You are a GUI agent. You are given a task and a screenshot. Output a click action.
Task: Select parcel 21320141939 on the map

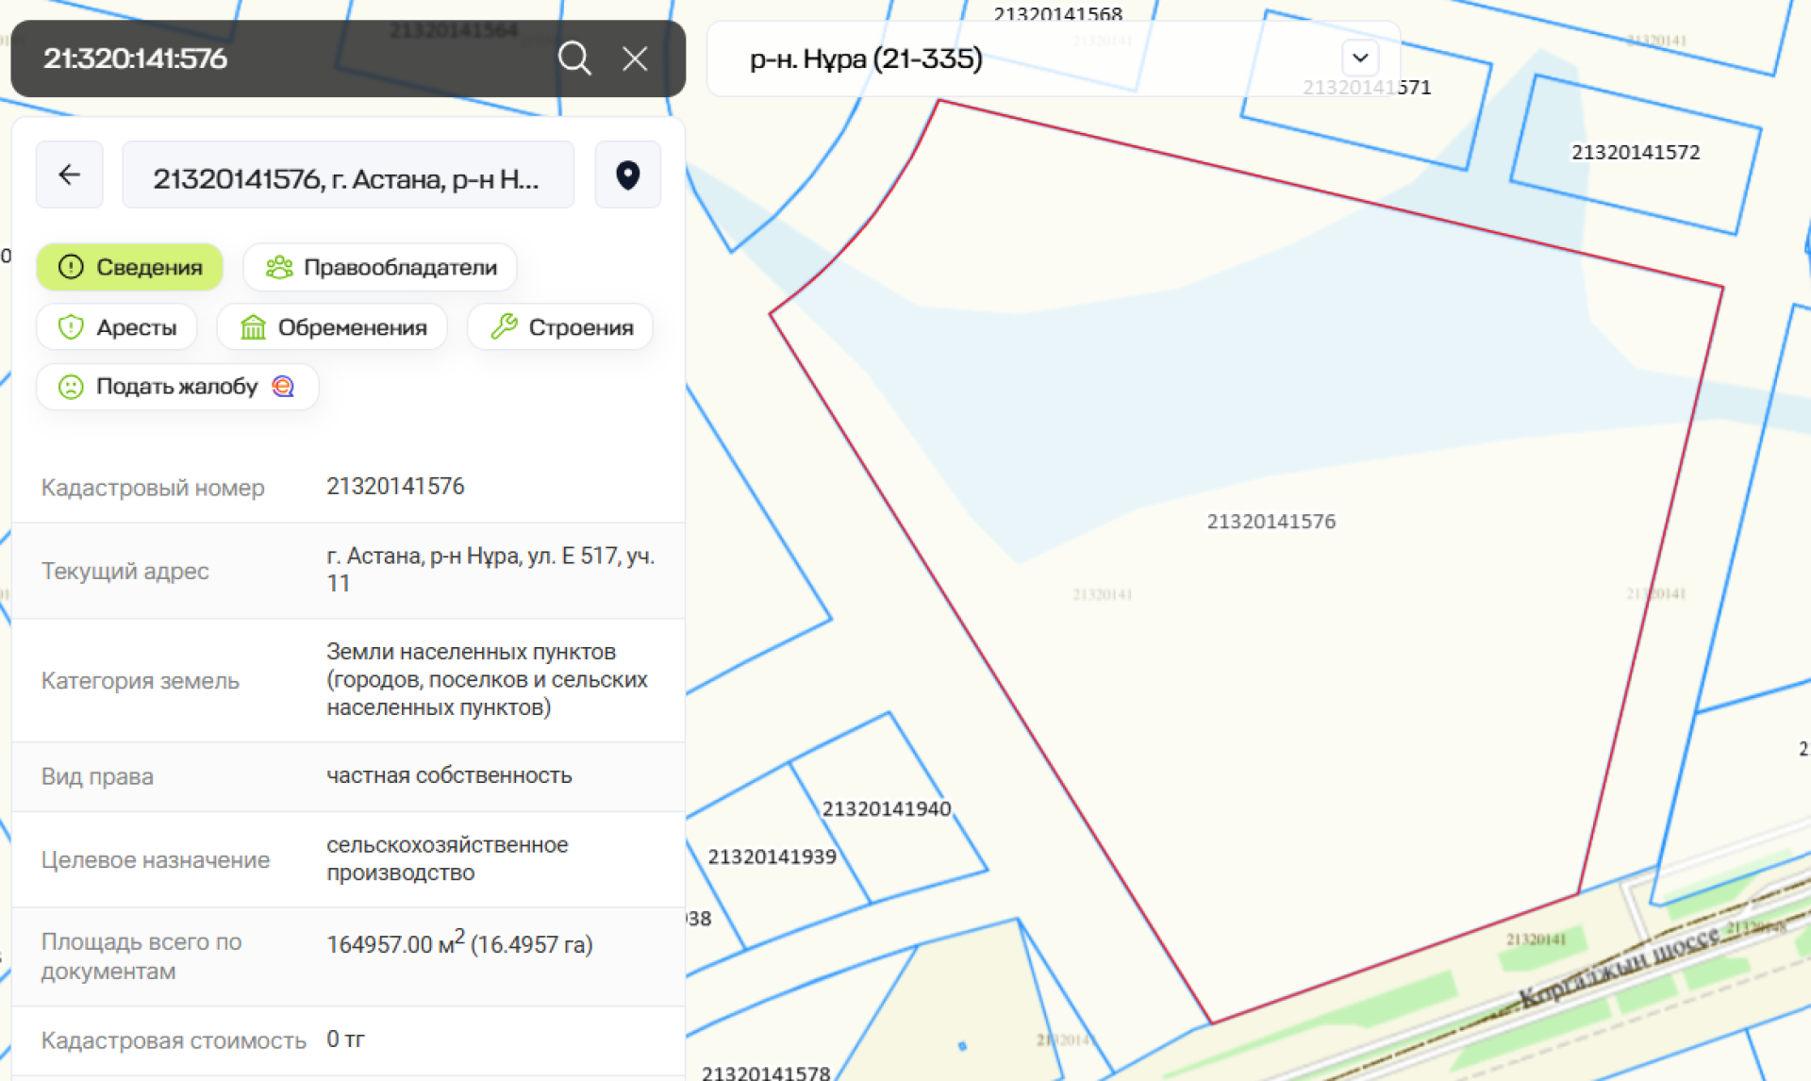(x=772, y=856)
